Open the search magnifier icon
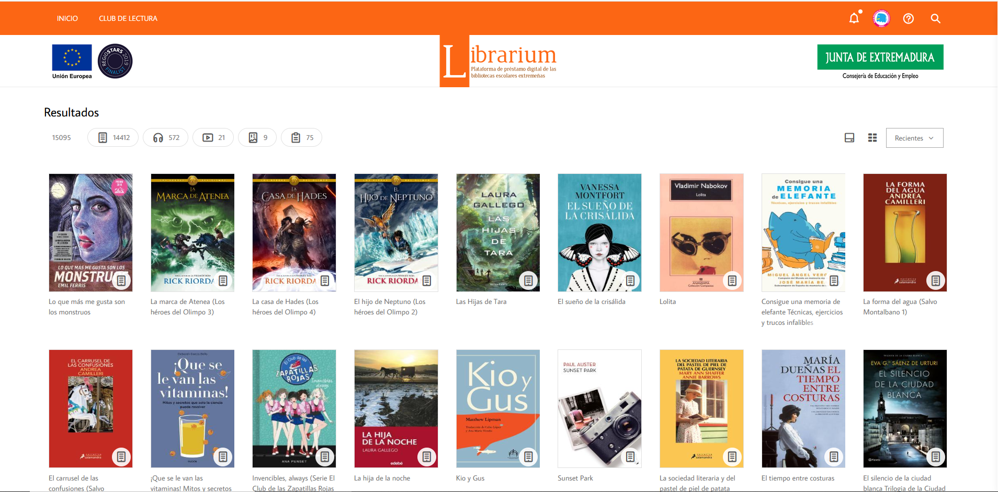The height and width of the screenshot is (492, 998). [936, 19]
